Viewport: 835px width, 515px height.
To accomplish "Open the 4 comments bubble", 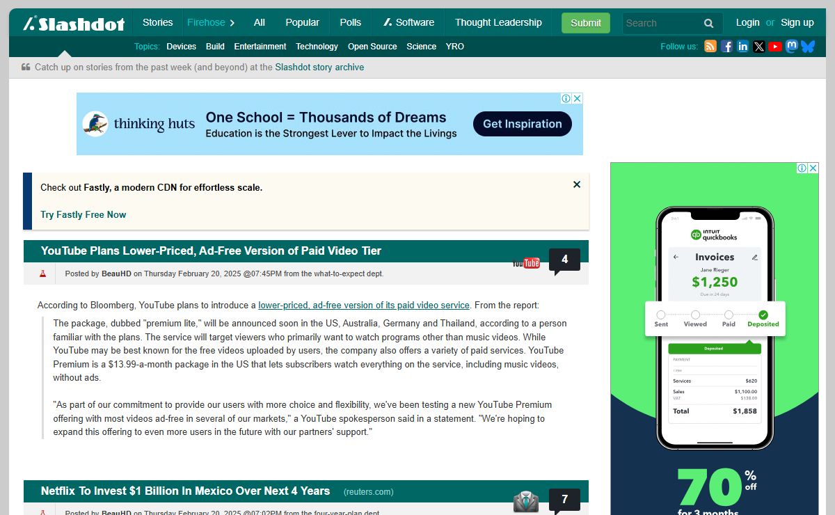I will pyautogui.click(x=564, y=260).
